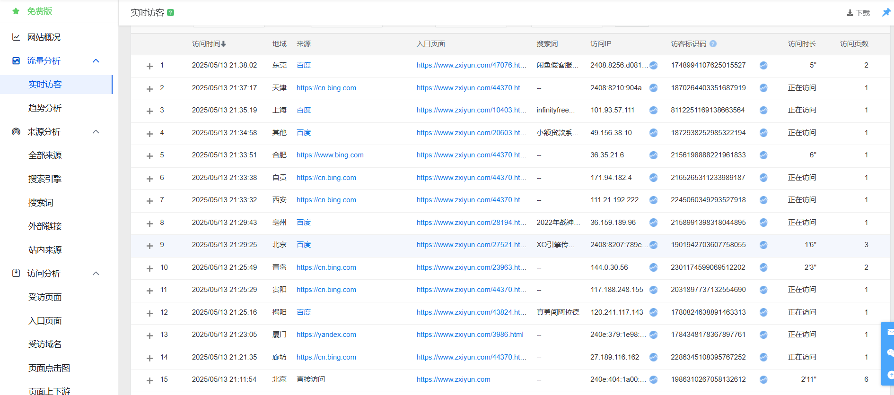Click the download (下载) button

pos(858,13)
